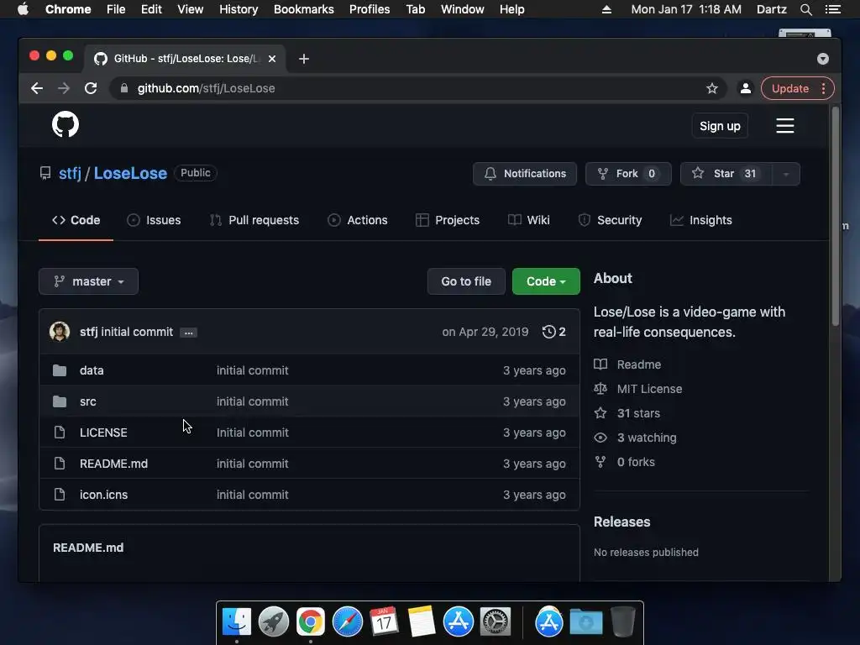This screenshot has width=860, height=645.
Task: Switch to the Insights tab
Action: coord(701,220)
